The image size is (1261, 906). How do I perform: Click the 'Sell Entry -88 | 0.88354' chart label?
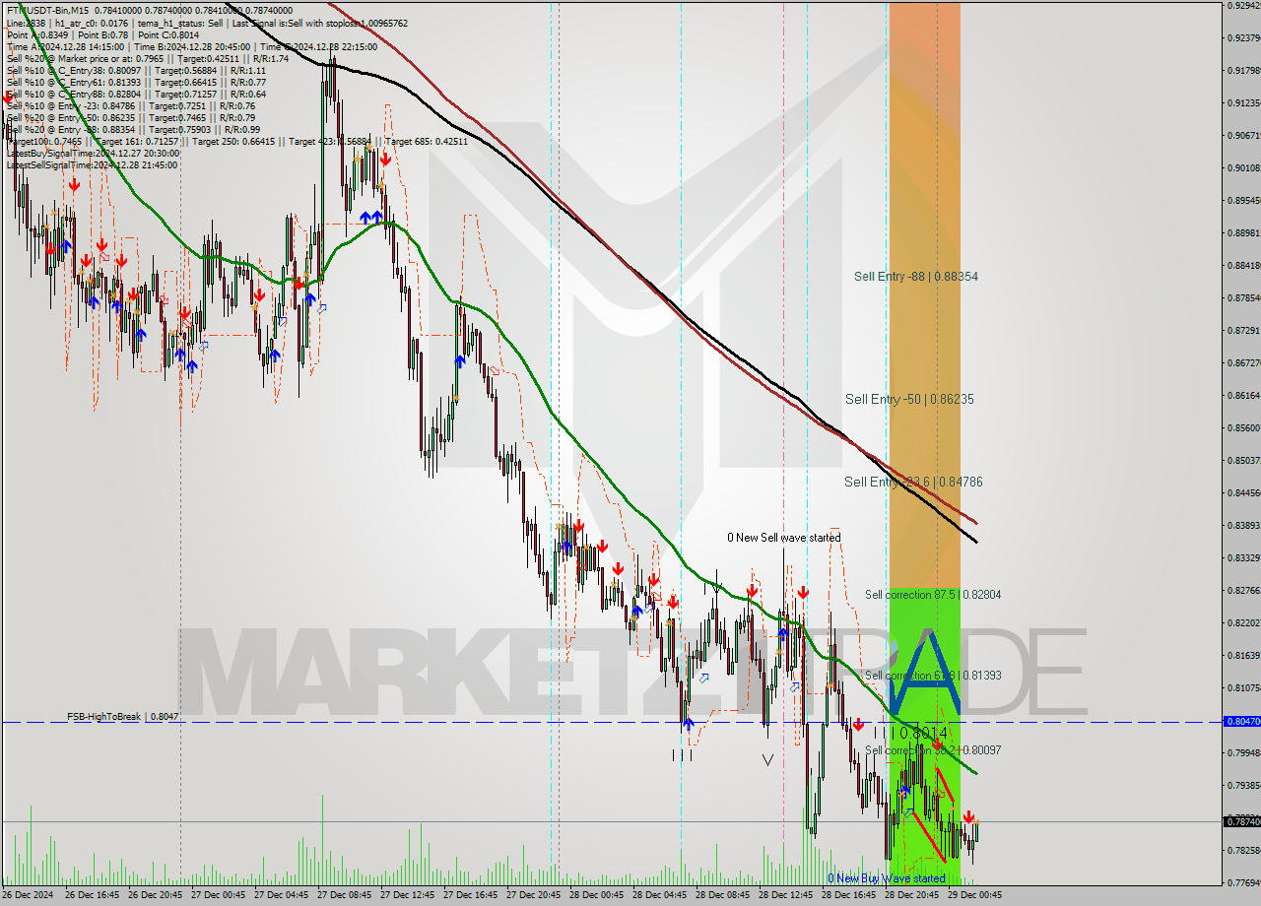click(916, 277)
